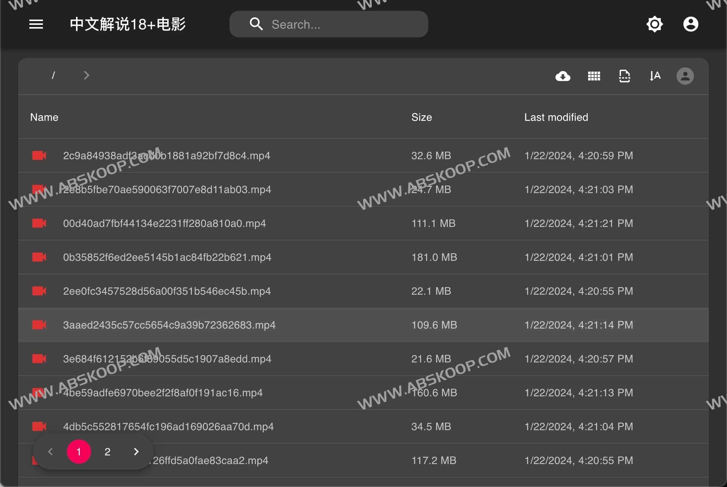
Task: Toggle the file preview icon
Action: click(x=624, y=76)
